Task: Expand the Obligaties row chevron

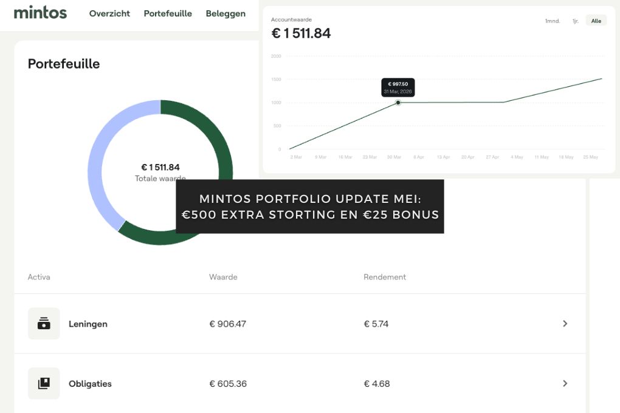Action: [x=565, y=383]
